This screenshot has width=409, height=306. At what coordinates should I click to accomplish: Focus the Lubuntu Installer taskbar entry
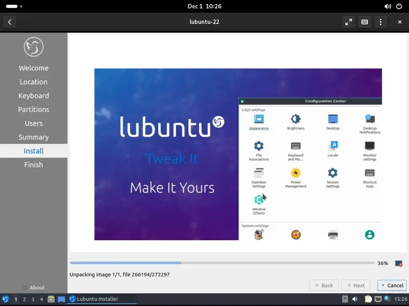coord(102,299)
